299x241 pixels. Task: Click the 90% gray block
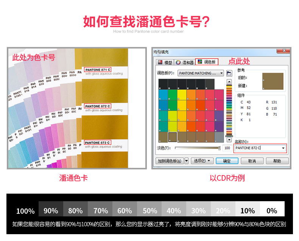tap(51, 208)
